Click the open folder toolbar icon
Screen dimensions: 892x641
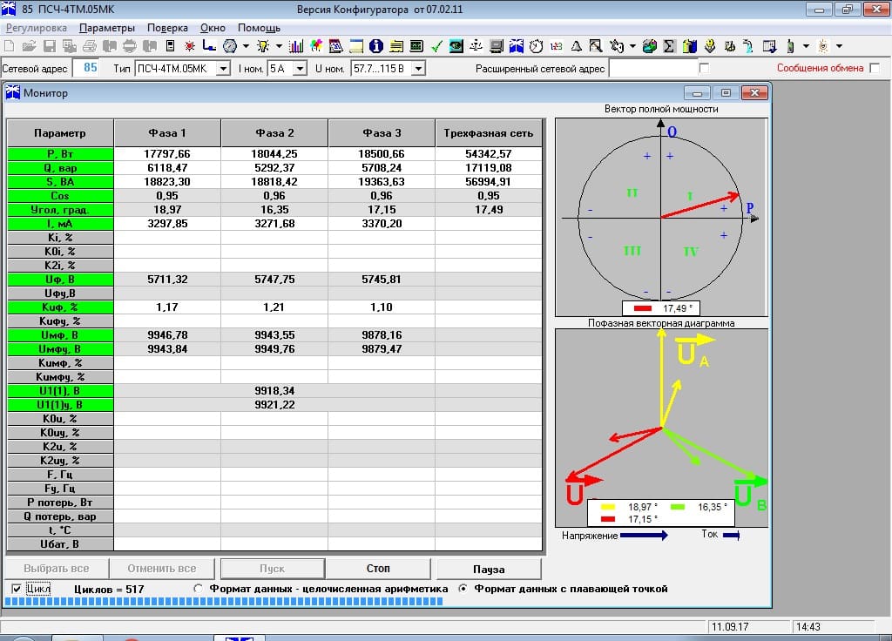click(29, 45)
